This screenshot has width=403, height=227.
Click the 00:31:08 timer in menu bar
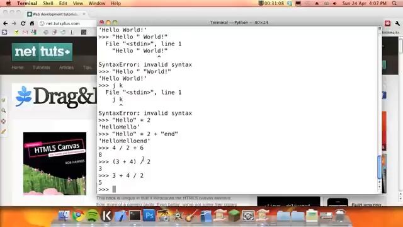click(271, 3)
